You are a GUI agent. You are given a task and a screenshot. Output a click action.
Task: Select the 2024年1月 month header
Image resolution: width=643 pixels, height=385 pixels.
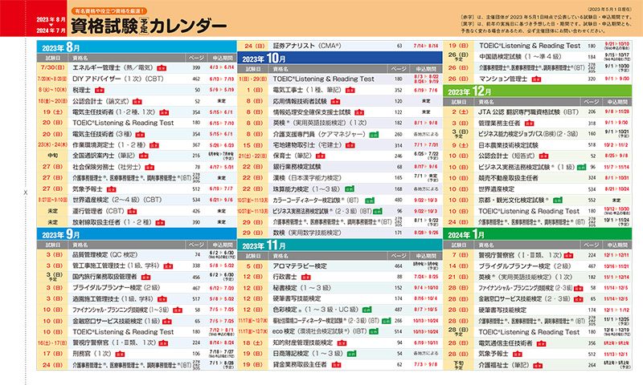(x=537, y=234)
